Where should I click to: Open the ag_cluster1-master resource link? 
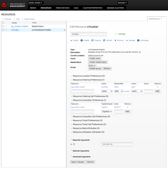[20, 26]
